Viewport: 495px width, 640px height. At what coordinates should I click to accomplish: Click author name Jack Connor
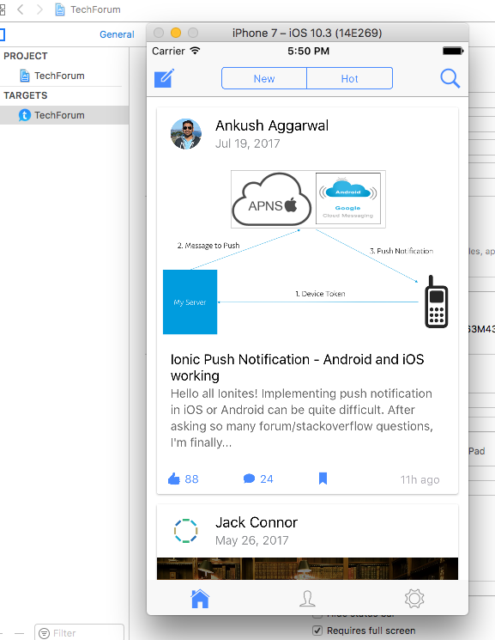257,522
